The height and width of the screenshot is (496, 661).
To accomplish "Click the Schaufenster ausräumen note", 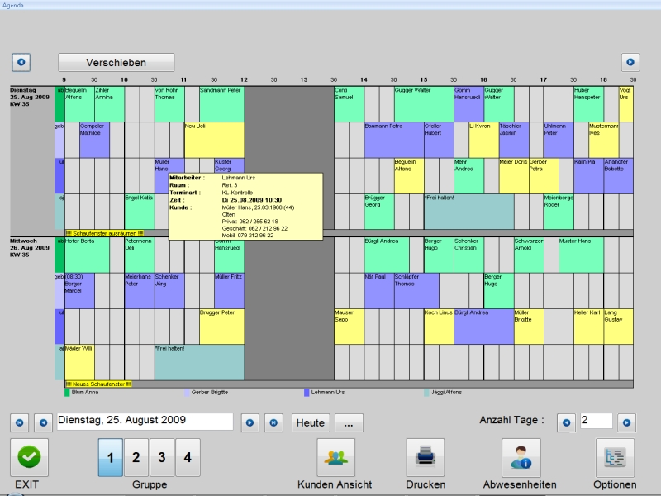I will click(105, 233).
